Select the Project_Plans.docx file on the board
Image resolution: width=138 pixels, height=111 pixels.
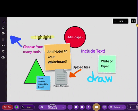pos(61,78)
